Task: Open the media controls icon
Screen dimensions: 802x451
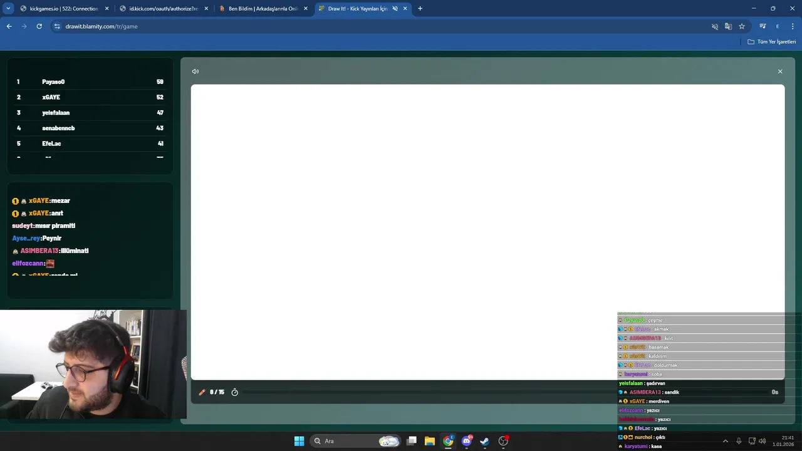Action: (763, 26)
